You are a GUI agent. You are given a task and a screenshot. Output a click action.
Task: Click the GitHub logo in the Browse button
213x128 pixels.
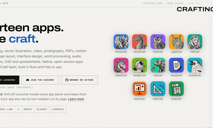[x=67, y=80]
